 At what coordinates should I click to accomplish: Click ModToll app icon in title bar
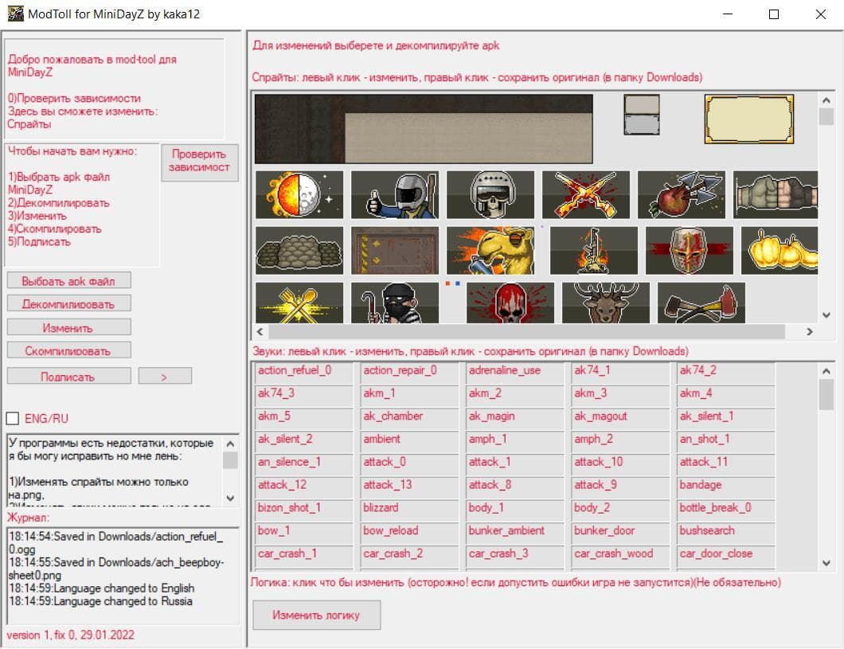[15, 14]
